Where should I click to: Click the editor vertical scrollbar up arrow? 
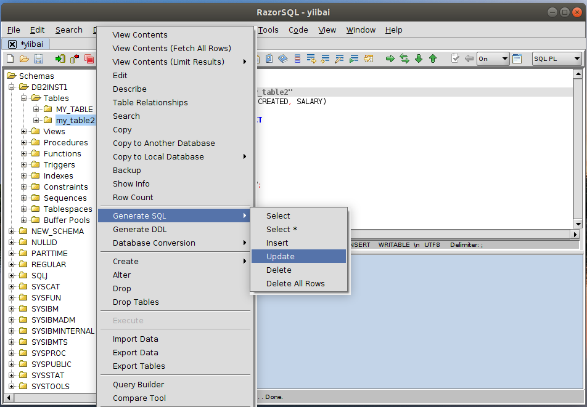coord(578,74)
